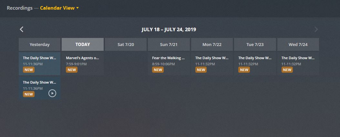Open Fear the Walking Dead recording on Sunday
Image resolution: width=340 pixels, height=137 pixels.
click(168, 58)
